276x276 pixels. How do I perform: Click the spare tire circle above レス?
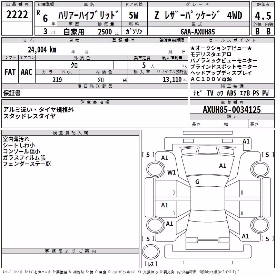[x=151, y=252]
